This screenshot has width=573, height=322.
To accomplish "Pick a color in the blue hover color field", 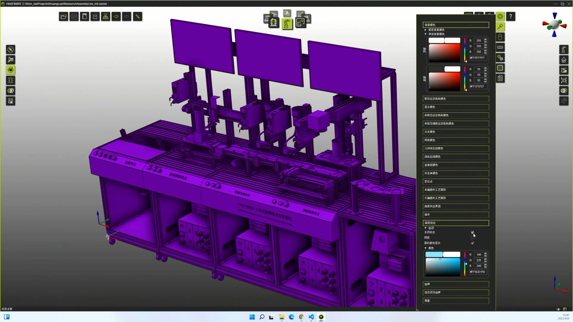I will [443, 267].
